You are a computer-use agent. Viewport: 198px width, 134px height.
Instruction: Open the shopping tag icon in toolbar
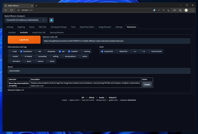click(x=154, y=10)
